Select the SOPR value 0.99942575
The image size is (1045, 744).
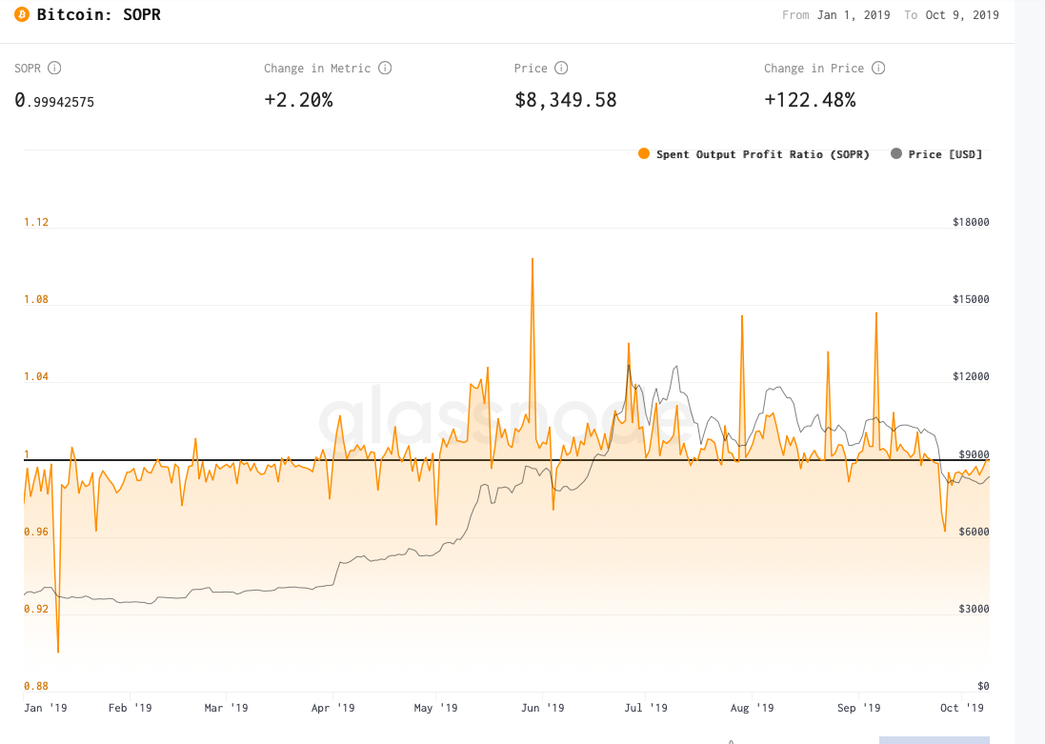[54, 101]
